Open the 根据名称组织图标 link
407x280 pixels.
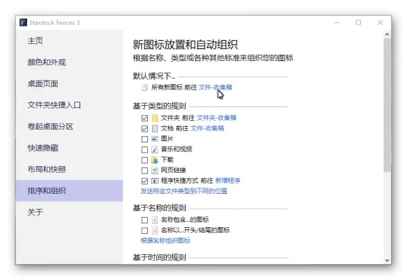166,241
